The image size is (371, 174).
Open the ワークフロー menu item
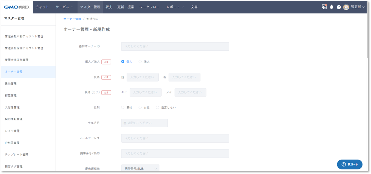[150, 7]
